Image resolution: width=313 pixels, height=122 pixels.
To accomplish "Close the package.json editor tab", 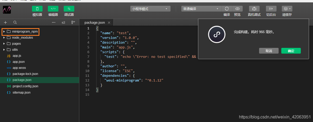I will click(x=109, y=23).
